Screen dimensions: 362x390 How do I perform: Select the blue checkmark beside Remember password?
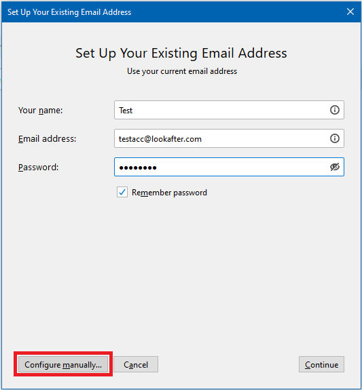tap(122, 192)
